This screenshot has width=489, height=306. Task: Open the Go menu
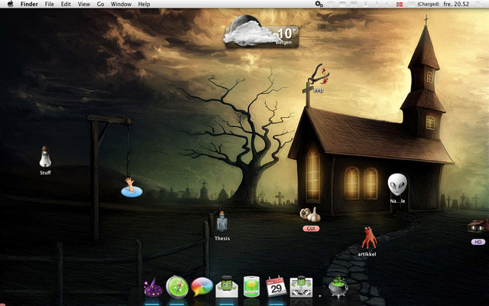point(100,4)
